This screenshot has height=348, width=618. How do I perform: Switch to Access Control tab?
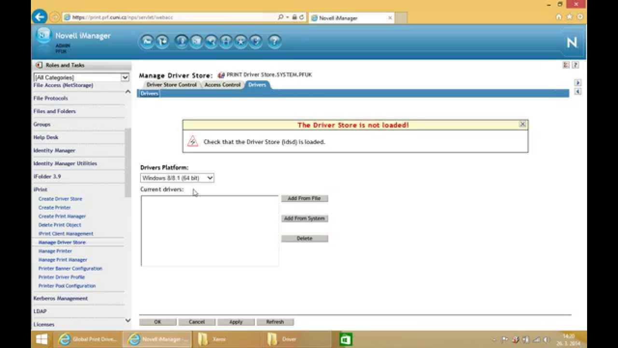[222, 85]
